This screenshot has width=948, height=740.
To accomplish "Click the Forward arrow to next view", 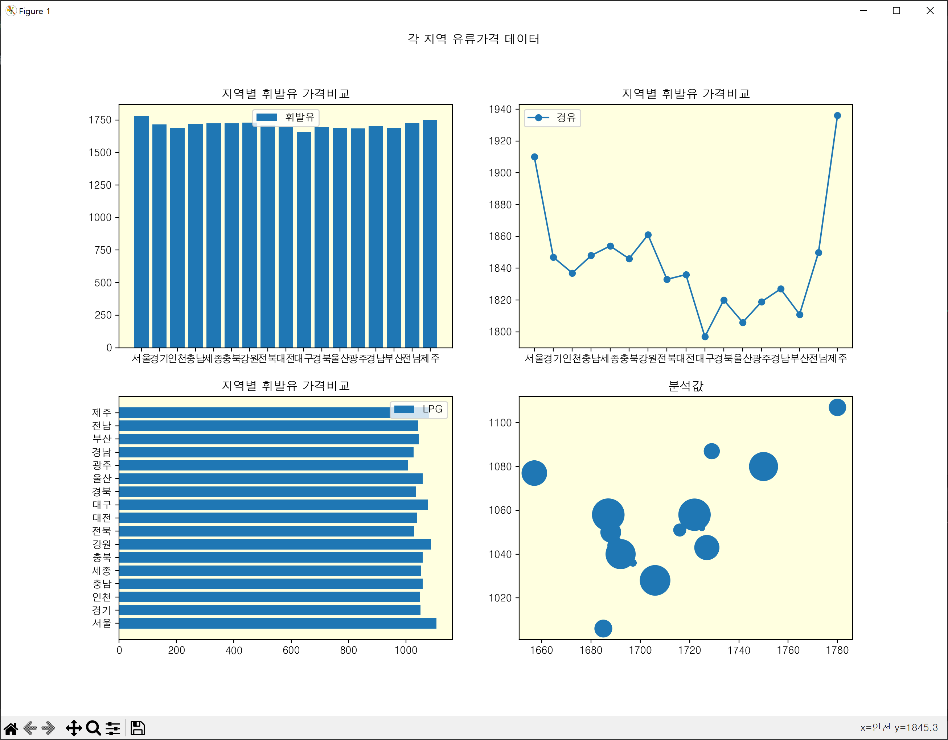I will coord(48,728).
